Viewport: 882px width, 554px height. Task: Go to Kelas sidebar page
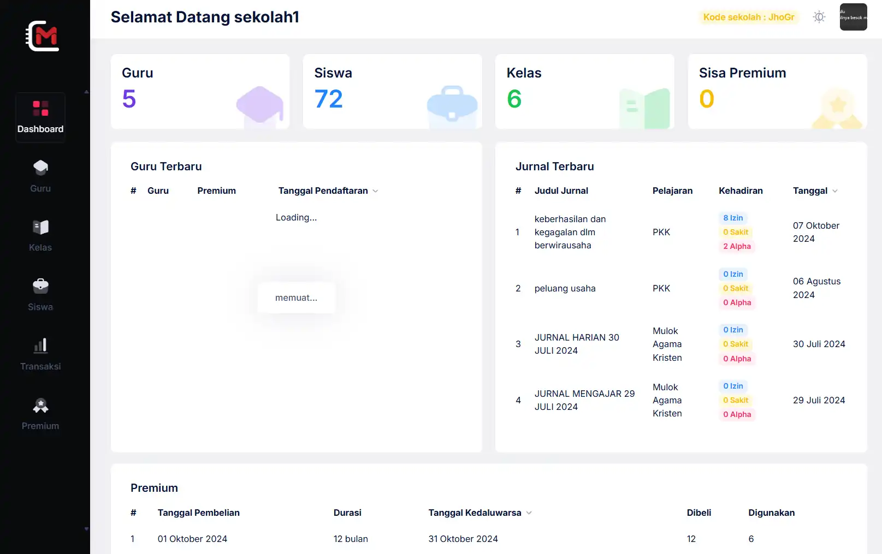(x=40, y=236)
